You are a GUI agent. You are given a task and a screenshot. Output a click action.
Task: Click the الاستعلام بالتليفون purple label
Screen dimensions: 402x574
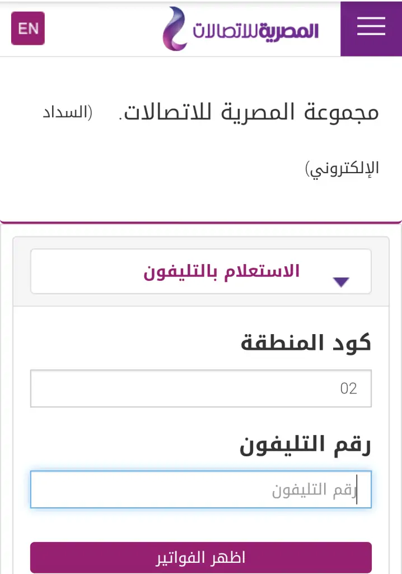[221, 272]
